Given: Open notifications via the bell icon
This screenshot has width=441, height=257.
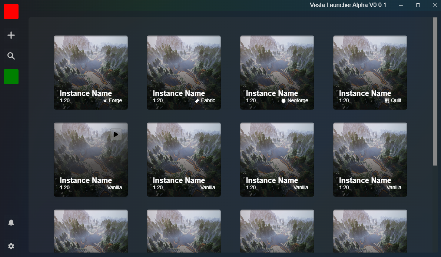Looking at the screenshot, I should click(11, 222).
